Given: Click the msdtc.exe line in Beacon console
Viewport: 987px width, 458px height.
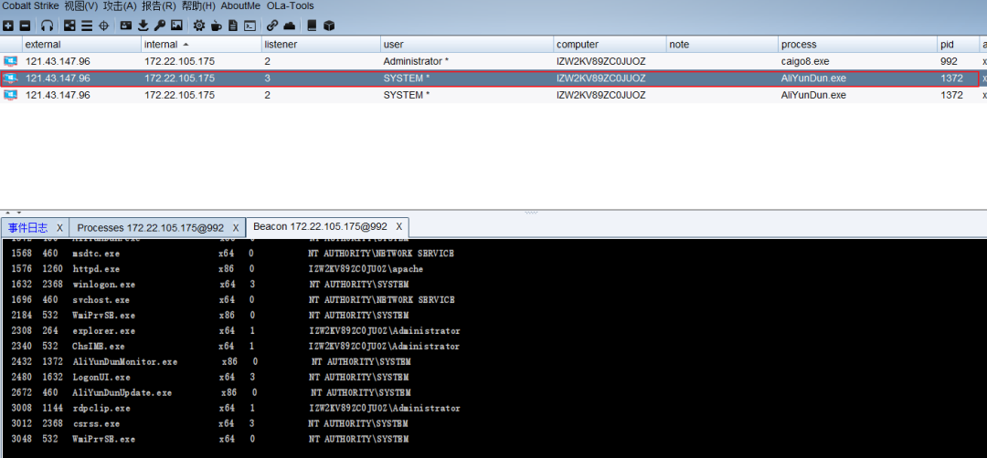Looking at the screenshot, I should (233, 254).
